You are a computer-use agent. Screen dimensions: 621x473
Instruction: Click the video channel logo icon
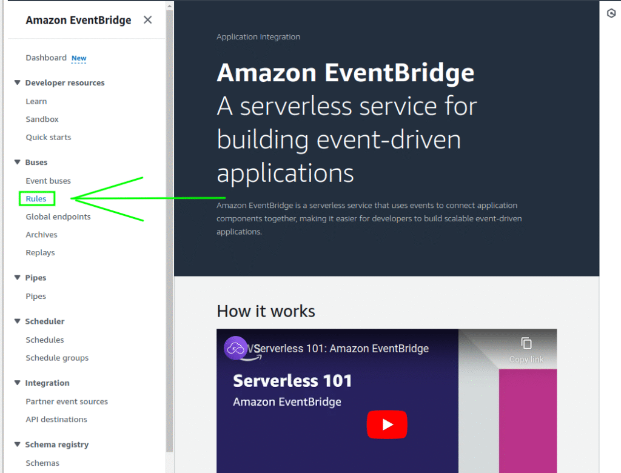[x=235, y=348]
